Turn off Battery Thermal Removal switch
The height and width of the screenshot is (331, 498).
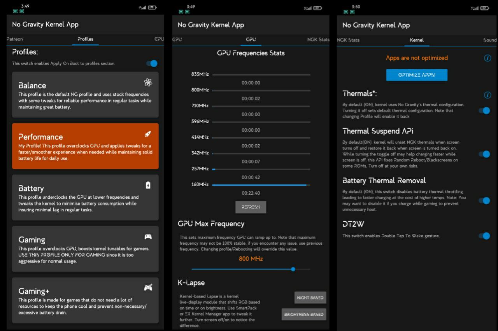(484, 201)
